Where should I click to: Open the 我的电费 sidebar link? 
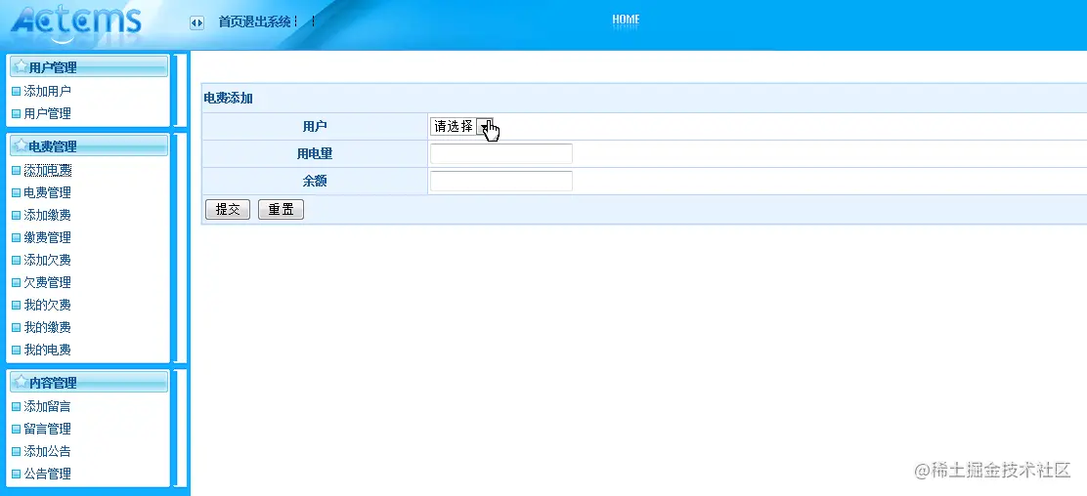(x=47, y=350)
